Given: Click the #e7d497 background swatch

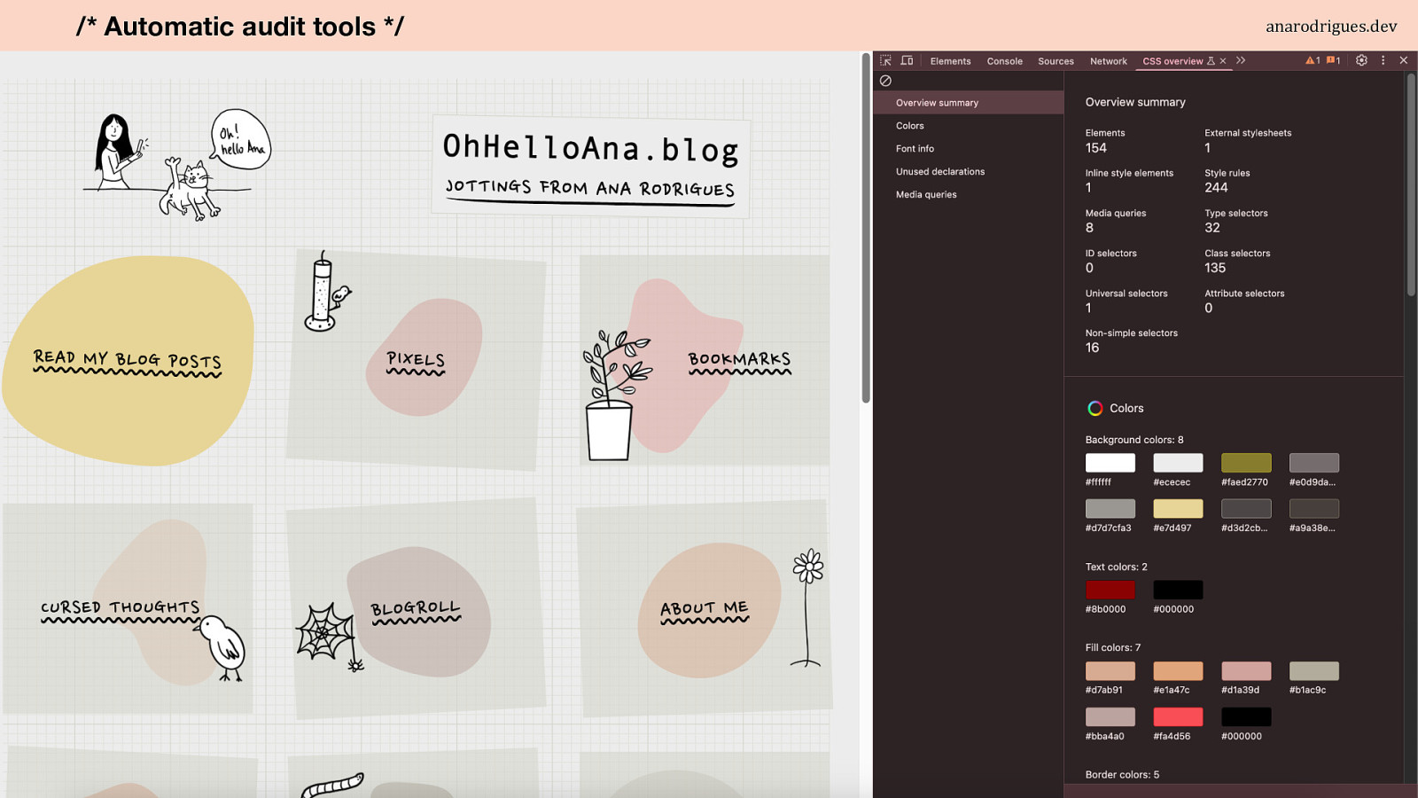Looking at the screenshot, I should tap(1178, 508).
